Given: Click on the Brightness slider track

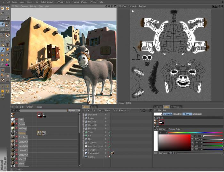Looking at the screenshot, I should (200, 153).
